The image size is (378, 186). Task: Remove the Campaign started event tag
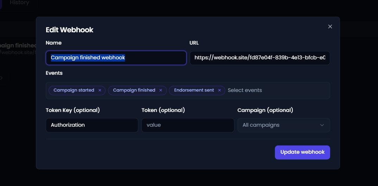pos(100,90)
